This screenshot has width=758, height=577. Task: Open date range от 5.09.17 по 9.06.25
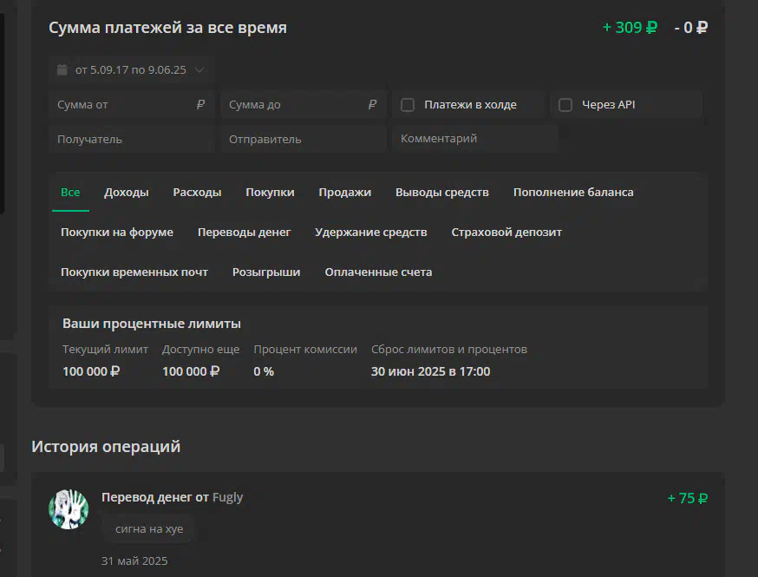click(x=131, y=69)
